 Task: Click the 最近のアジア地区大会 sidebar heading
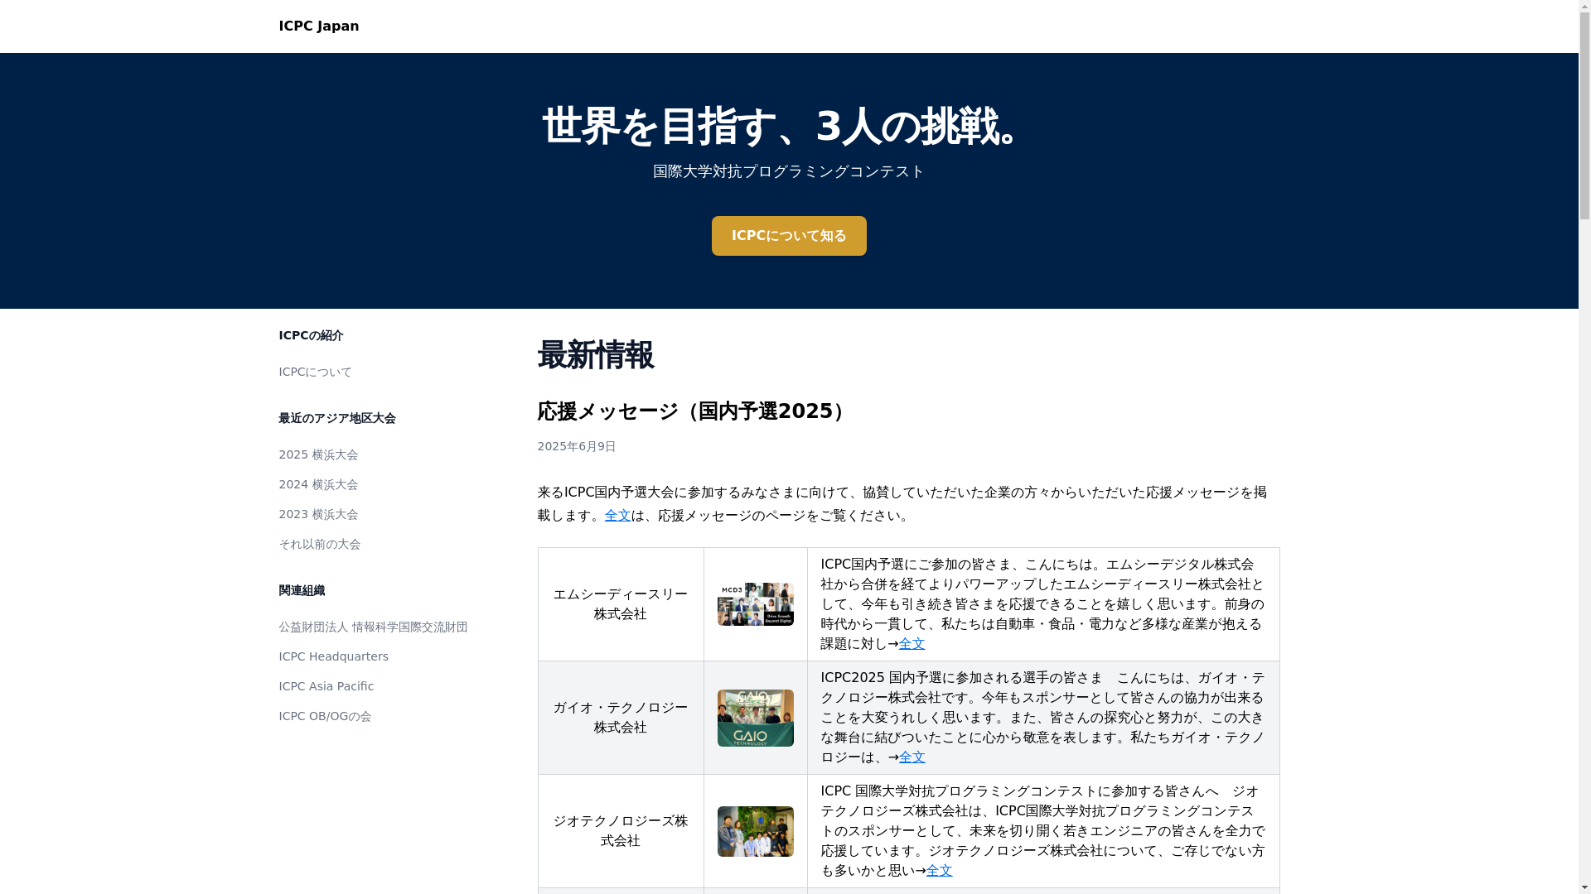click(337, 418)
